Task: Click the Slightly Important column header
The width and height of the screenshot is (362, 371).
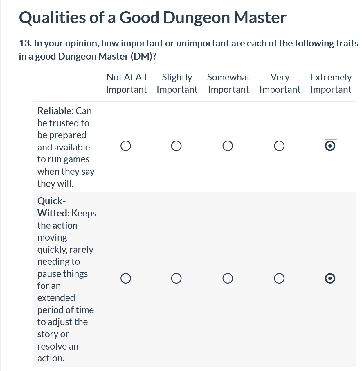Action: point(177,83)
